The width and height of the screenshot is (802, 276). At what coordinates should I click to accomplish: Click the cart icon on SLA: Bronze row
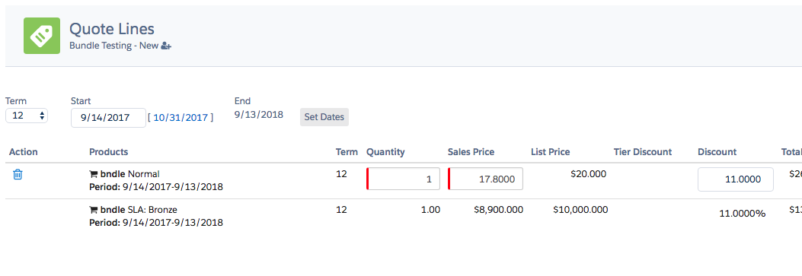point(94,210)
